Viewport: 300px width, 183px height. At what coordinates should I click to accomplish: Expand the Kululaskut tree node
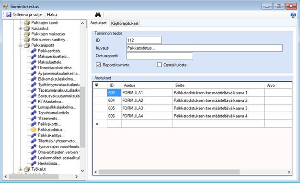(x=20, y=29)
